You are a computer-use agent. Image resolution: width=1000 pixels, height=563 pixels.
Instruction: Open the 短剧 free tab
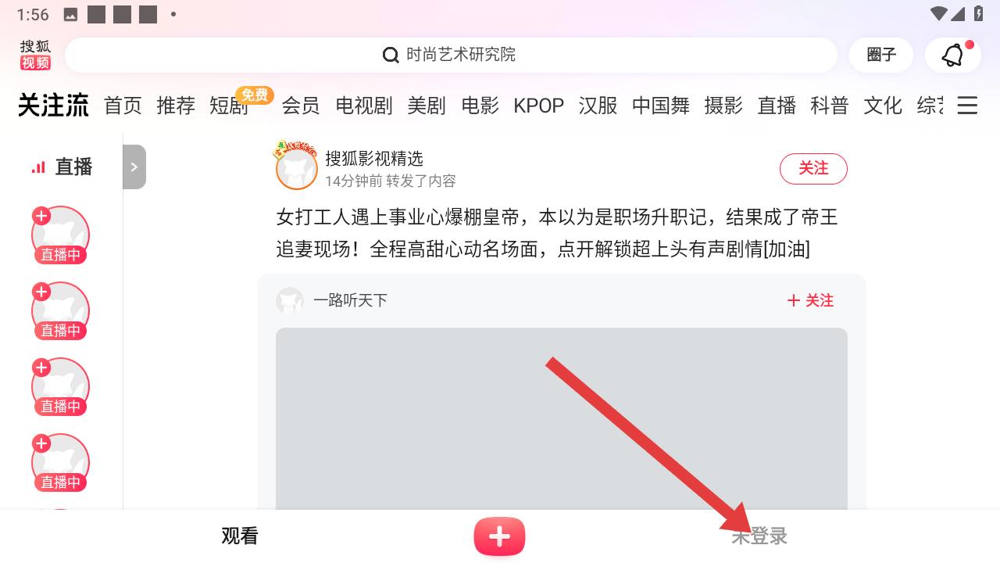tap(229, 106)
